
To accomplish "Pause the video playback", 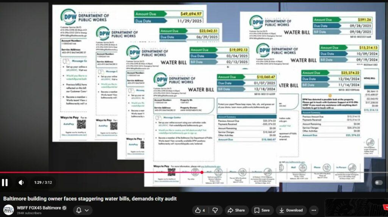I will tap(5, 183).
